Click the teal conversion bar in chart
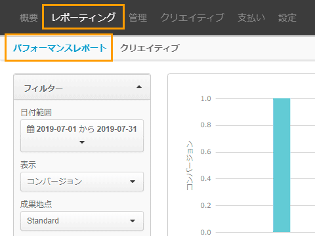 click(x=282, y=165)
